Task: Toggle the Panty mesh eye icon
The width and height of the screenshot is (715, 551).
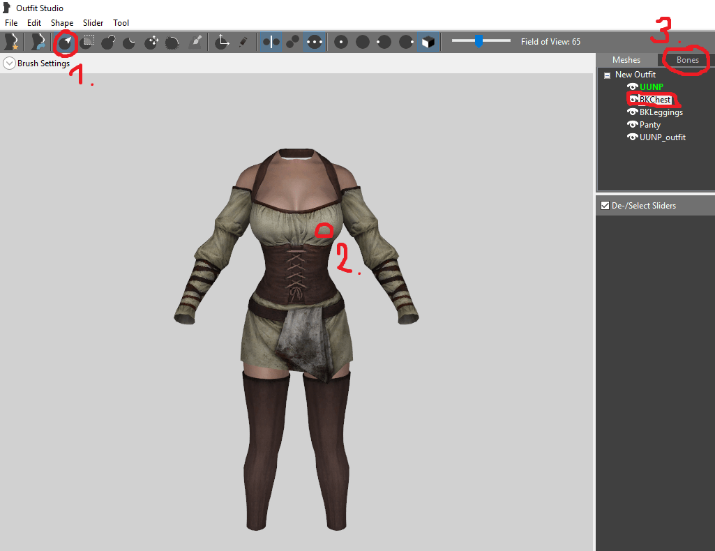Action: [x=632, y=124]
